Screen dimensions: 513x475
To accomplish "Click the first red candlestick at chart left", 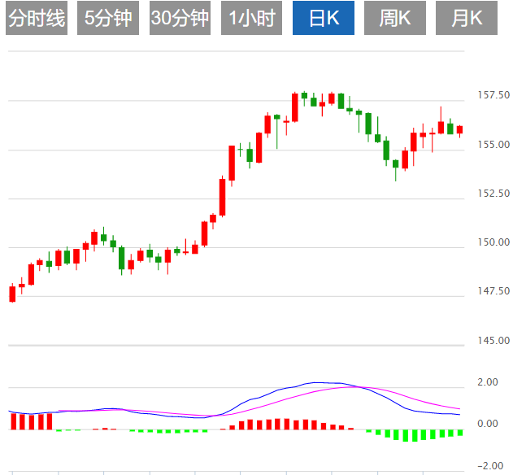I will click(12, 294).
